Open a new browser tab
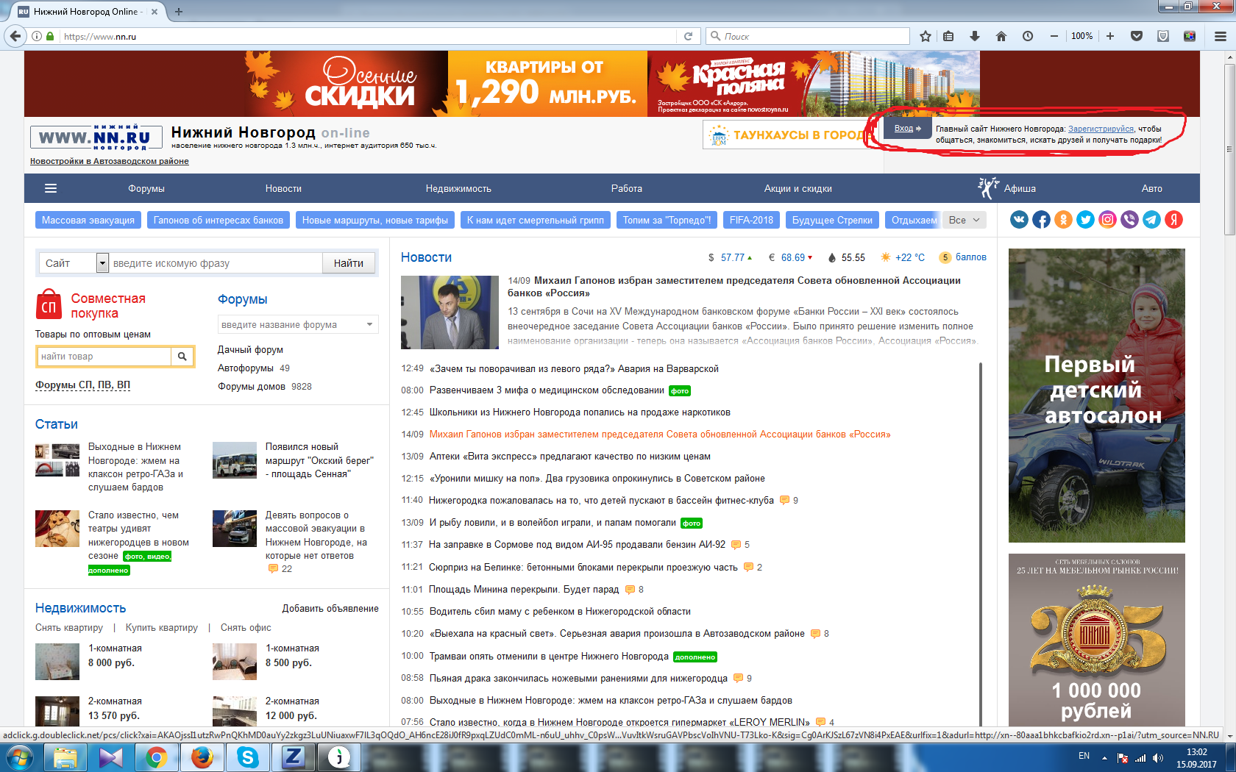Image resolution: width=1236 pixels, height=772 pixels. 179,12
